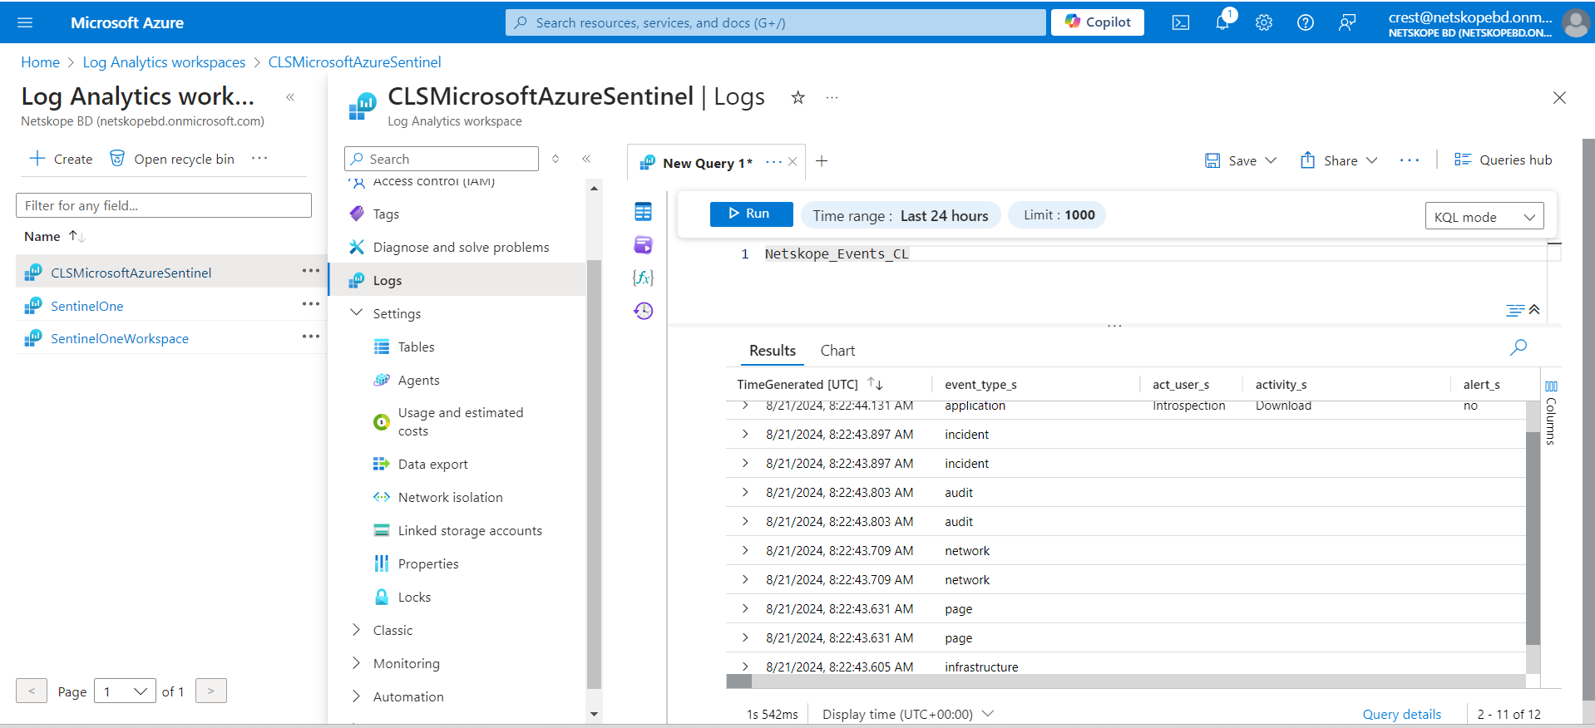Open the Help question mark icon

(x=1306, y=22)
